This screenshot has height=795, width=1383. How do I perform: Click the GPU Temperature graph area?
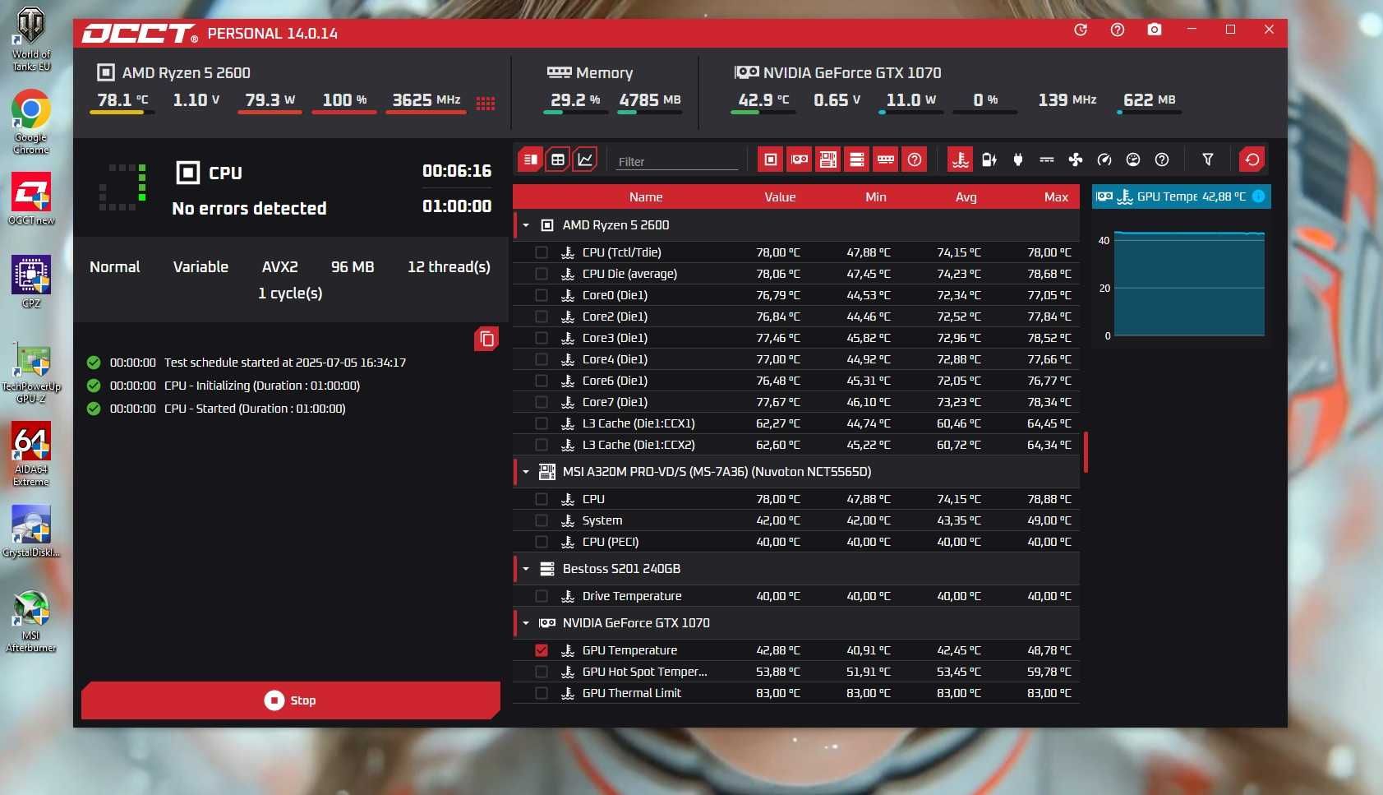pyautogui.click(x=1188, y=284)
